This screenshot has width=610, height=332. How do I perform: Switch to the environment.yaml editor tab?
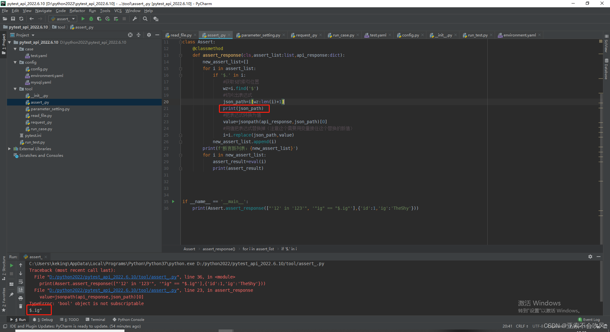(x=519, y=35)
